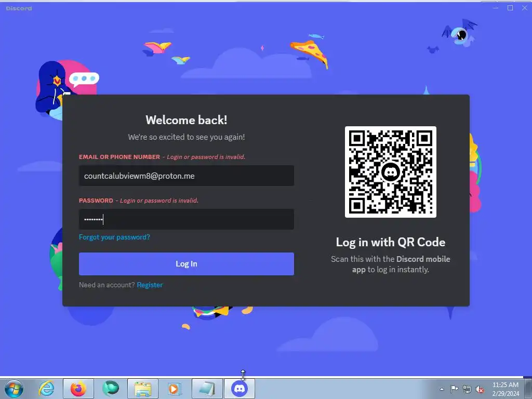532x399 pixels.
Task: Click the Log In button
Action: pos(187,263)
